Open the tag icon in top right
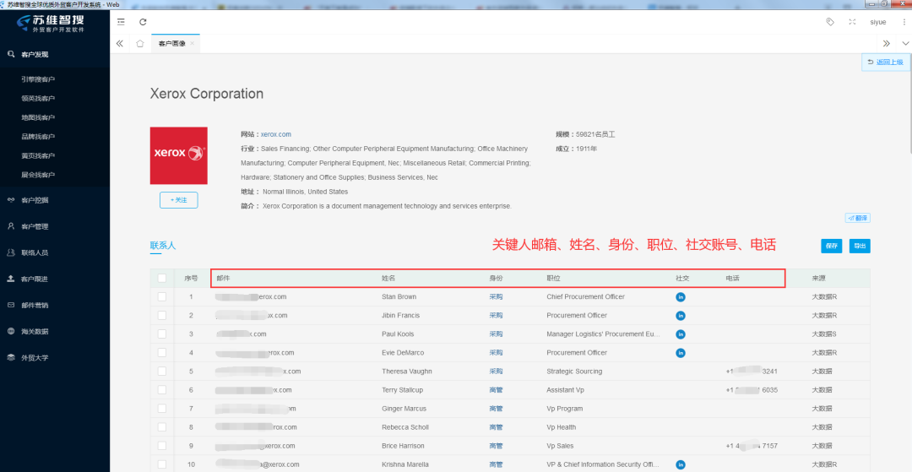Viewport: 912px width, 472px height. click(830, 21)
